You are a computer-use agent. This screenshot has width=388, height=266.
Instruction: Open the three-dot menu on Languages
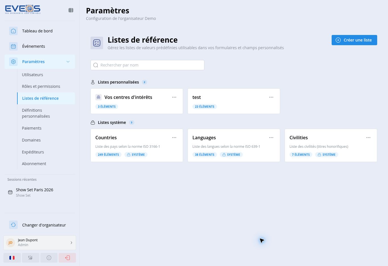point(271,138)
